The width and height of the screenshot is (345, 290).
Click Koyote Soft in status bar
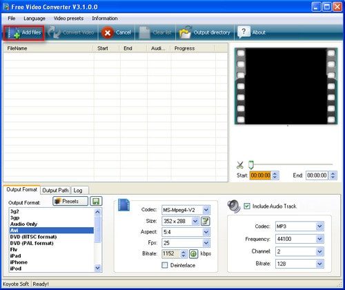[16, 284]
